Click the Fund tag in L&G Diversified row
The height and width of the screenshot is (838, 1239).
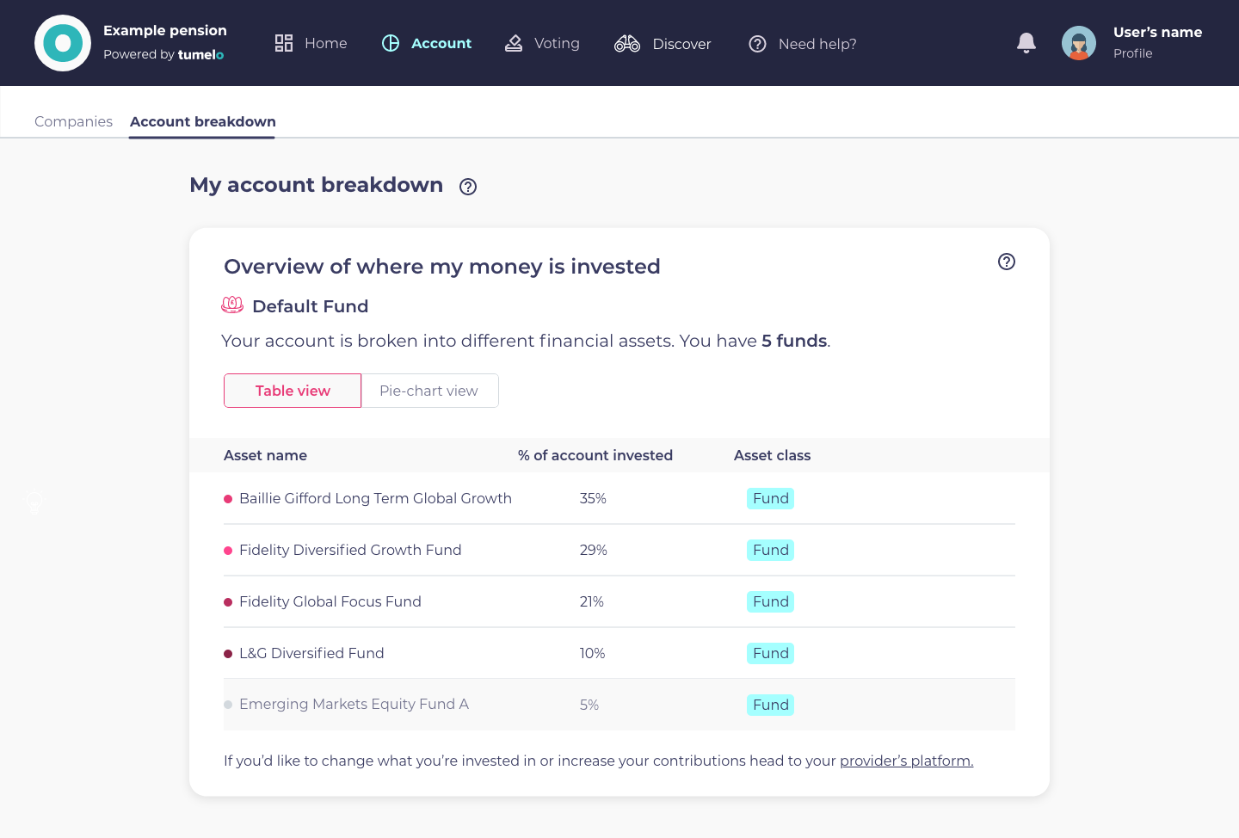tap(771, 653)
